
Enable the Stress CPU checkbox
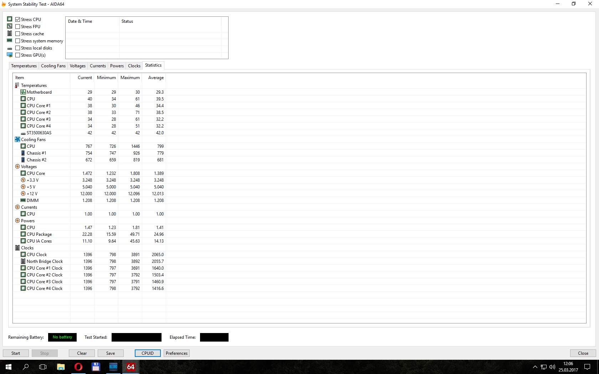[17, 20]
